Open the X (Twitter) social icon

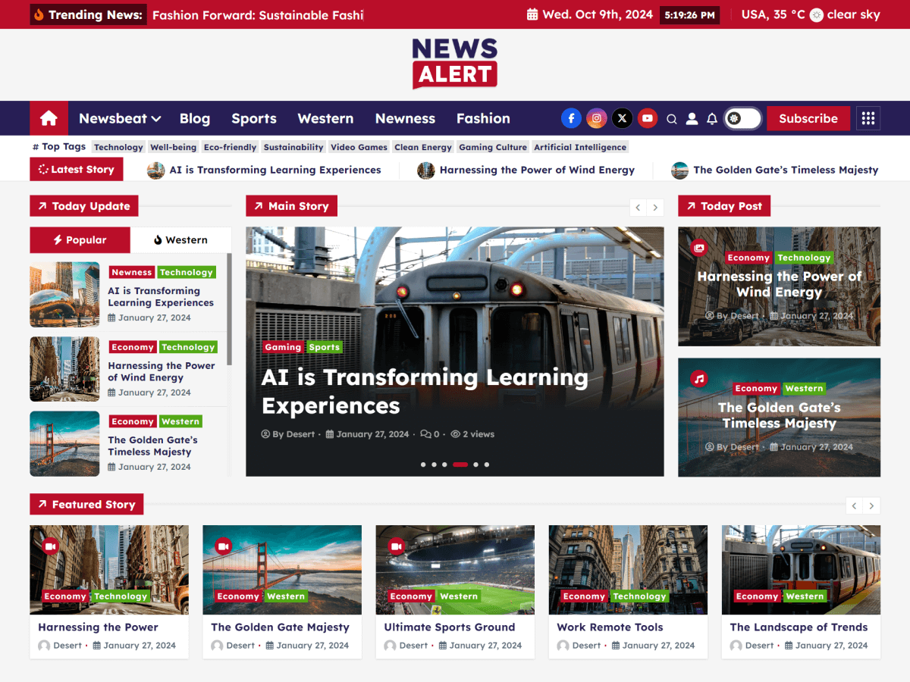[622, 118]
